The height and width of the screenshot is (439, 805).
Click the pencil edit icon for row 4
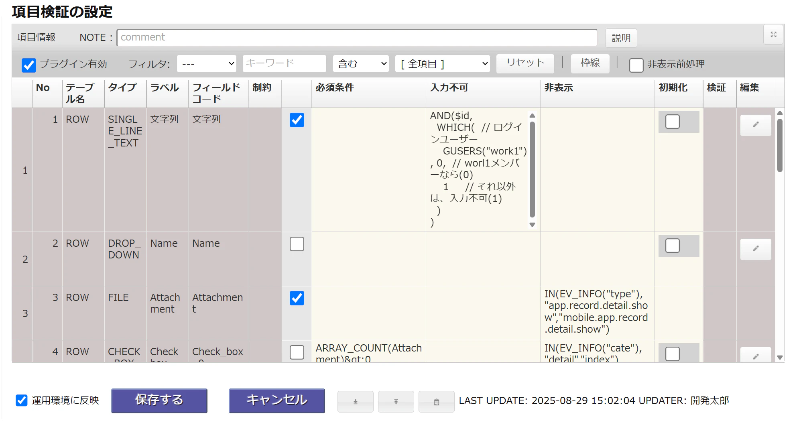click(x=755, y=356)
